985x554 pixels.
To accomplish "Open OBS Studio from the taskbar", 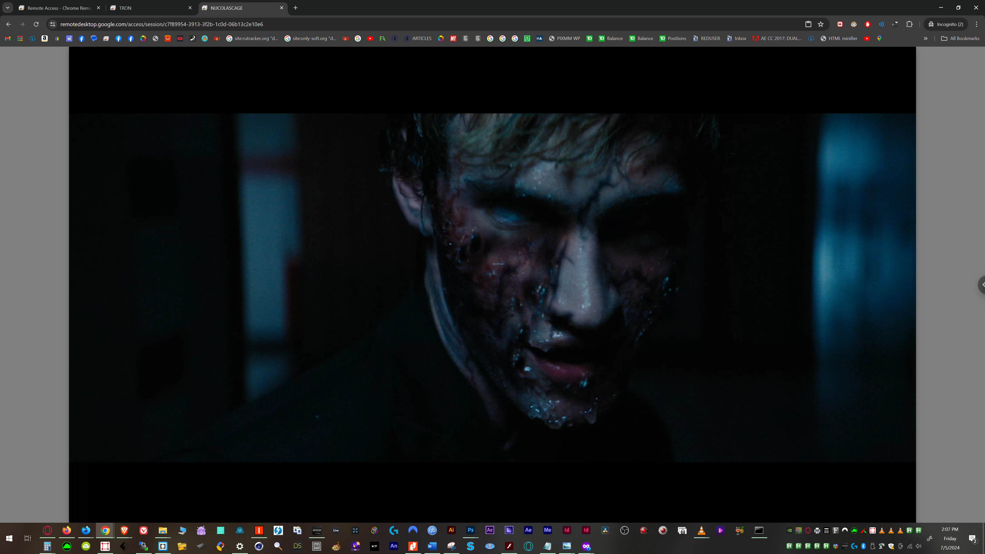I will (x=624, y=530).
